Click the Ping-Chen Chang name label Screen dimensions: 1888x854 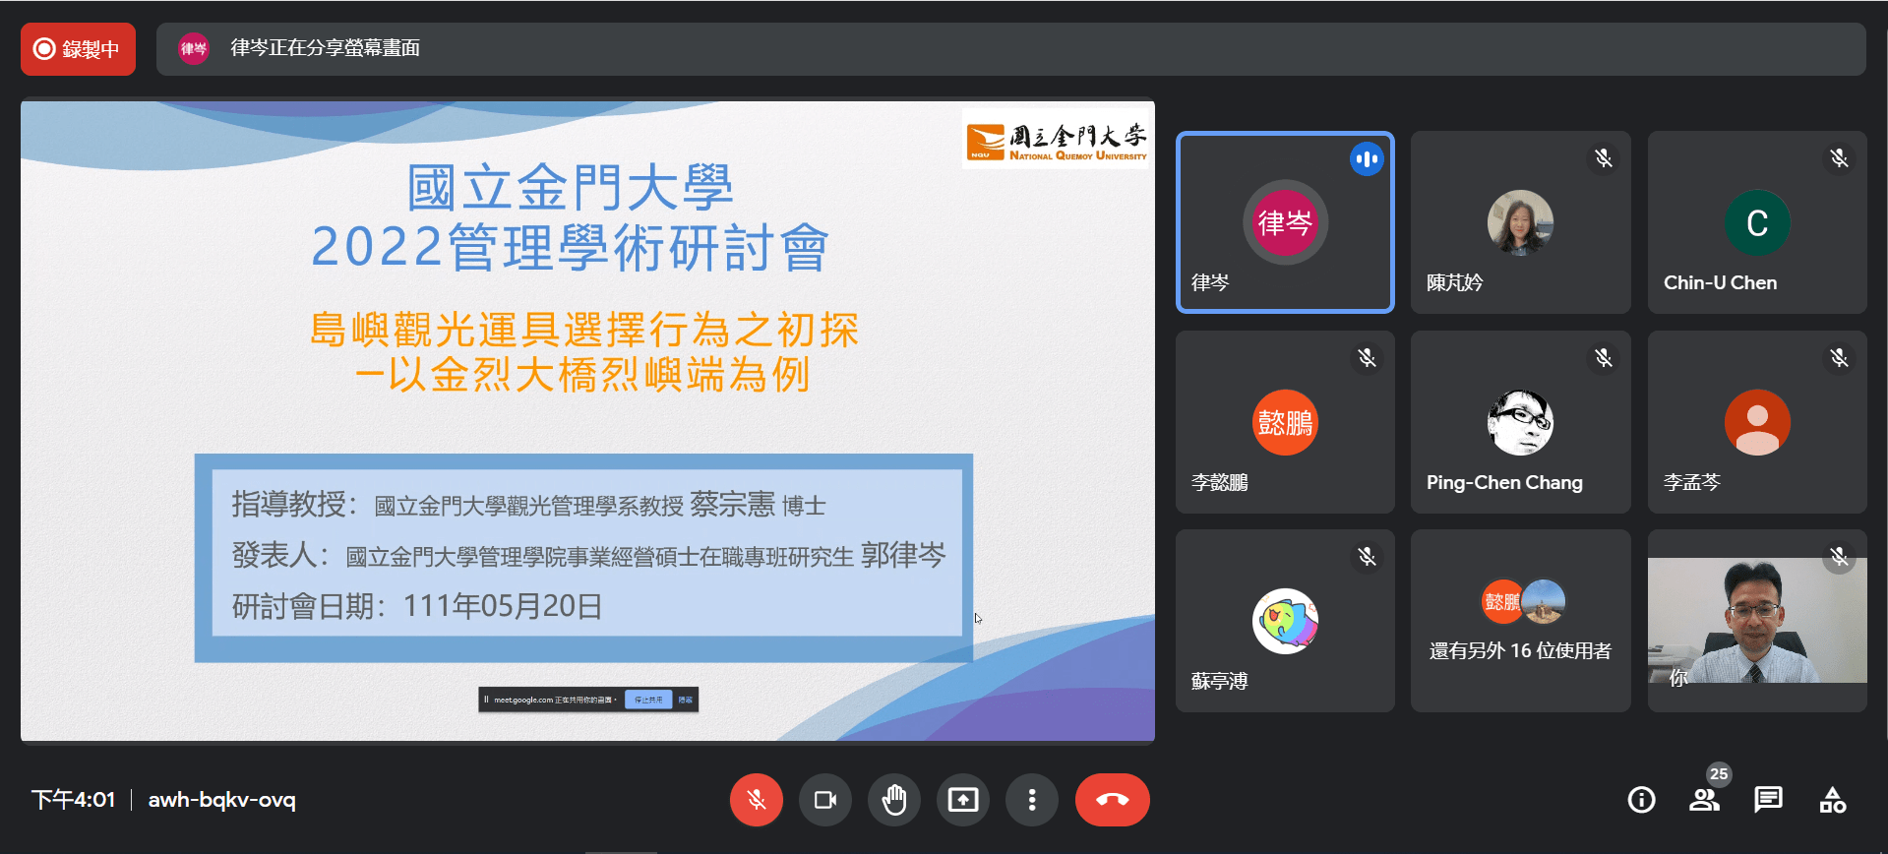(1505, 482)
